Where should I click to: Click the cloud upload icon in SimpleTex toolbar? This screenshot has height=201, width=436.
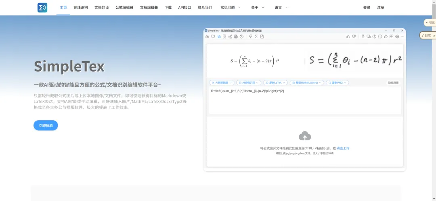click(207, 37)
